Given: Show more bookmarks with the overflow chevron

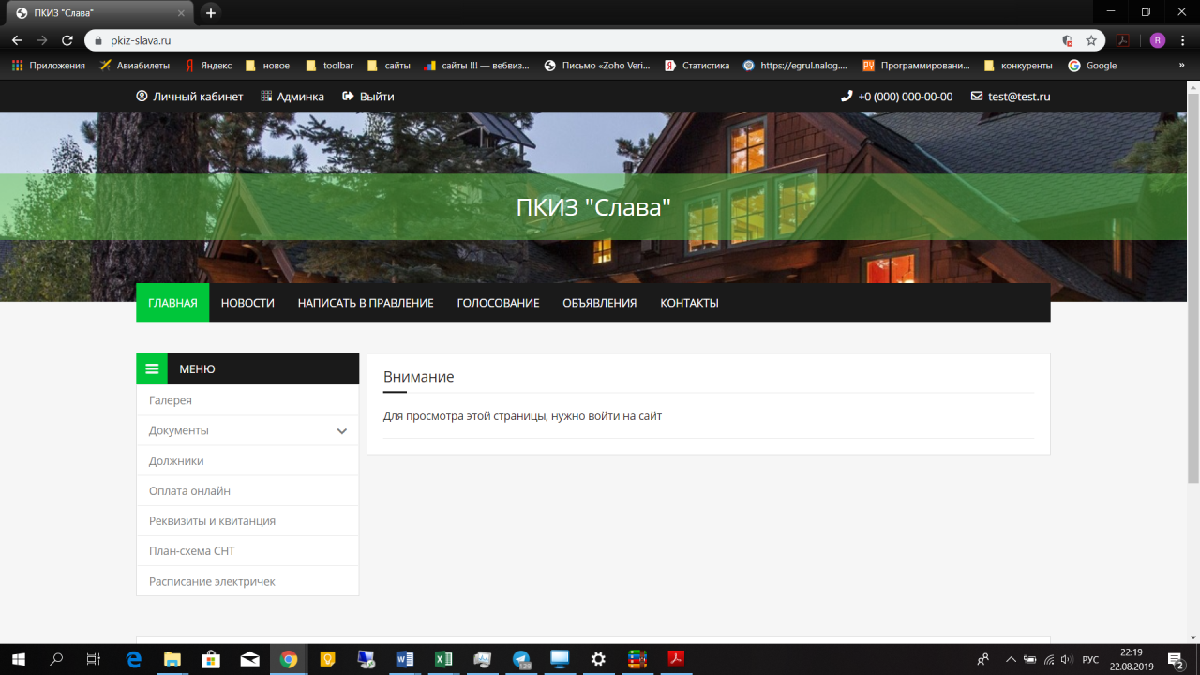Looking at the screenshot, I should point(1181,66).
